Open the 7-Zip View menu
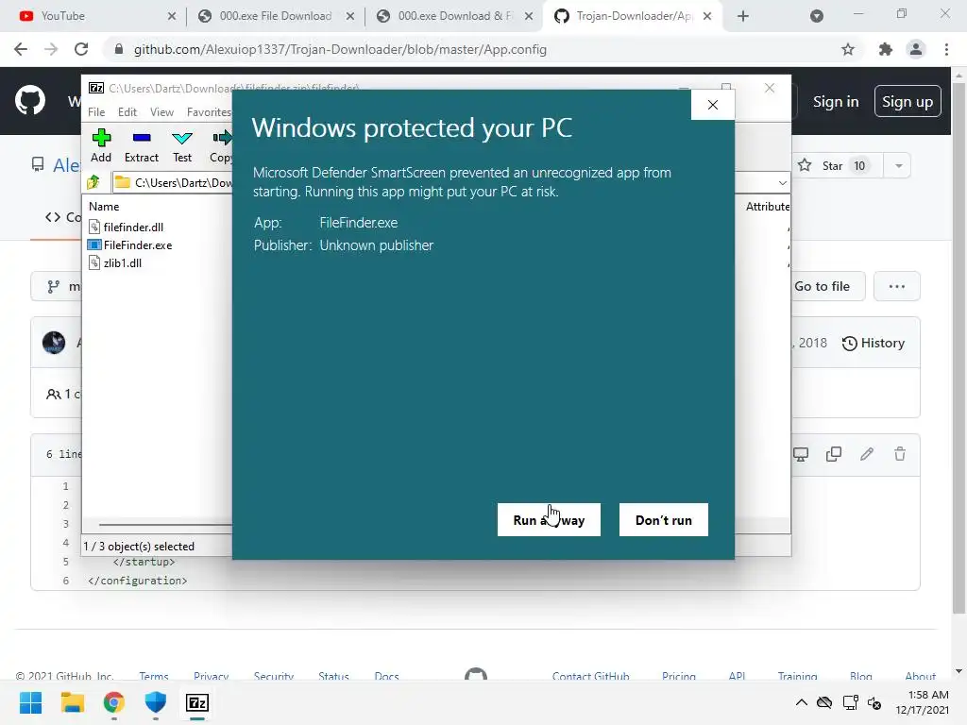The width and height of the screenshot is (967, 725). point(161,112)
